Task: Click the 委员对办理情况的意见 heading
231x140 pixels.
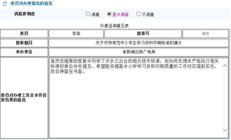Action: pyautogui.click(x=31, y=4)
